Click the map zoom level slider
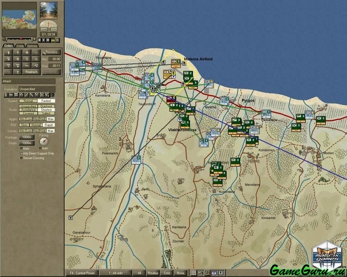 click(x=19, y=39)
